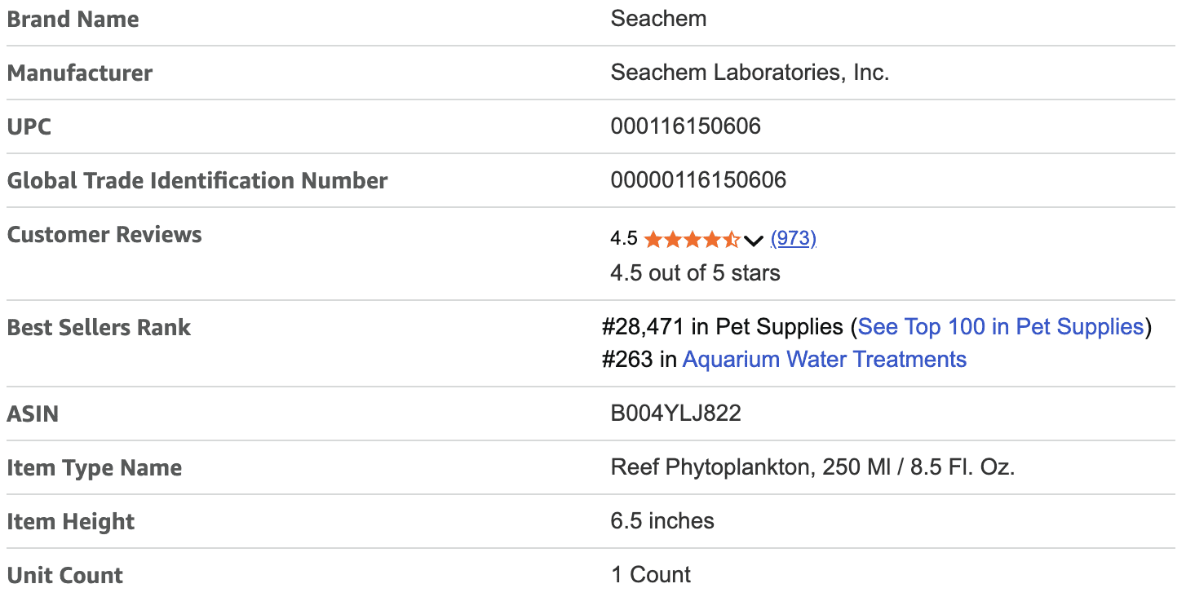Select the Seachem brand value
The width and height of the screenshot is (1186, 597).
[x=658, y=19]
